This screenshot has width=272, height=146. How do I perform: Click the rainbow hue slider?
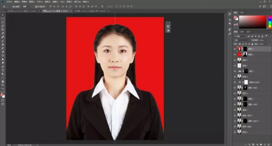(270, 22)
